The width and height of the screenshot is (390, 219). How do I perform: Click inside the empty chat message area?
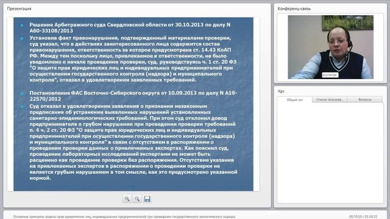330,153
